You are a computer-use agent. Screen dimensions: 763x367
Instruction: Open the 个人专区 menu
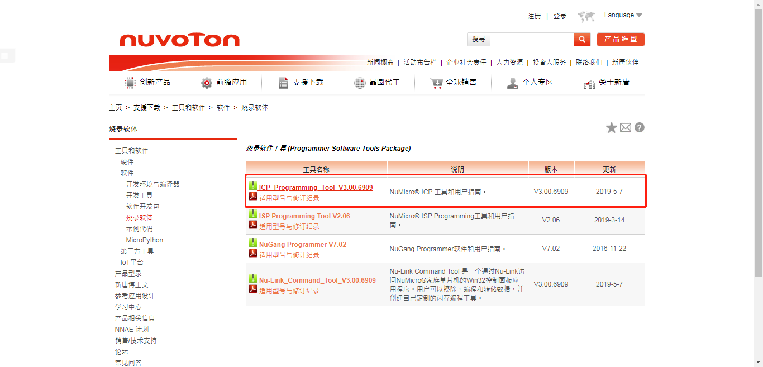click(x=537, y=82)
